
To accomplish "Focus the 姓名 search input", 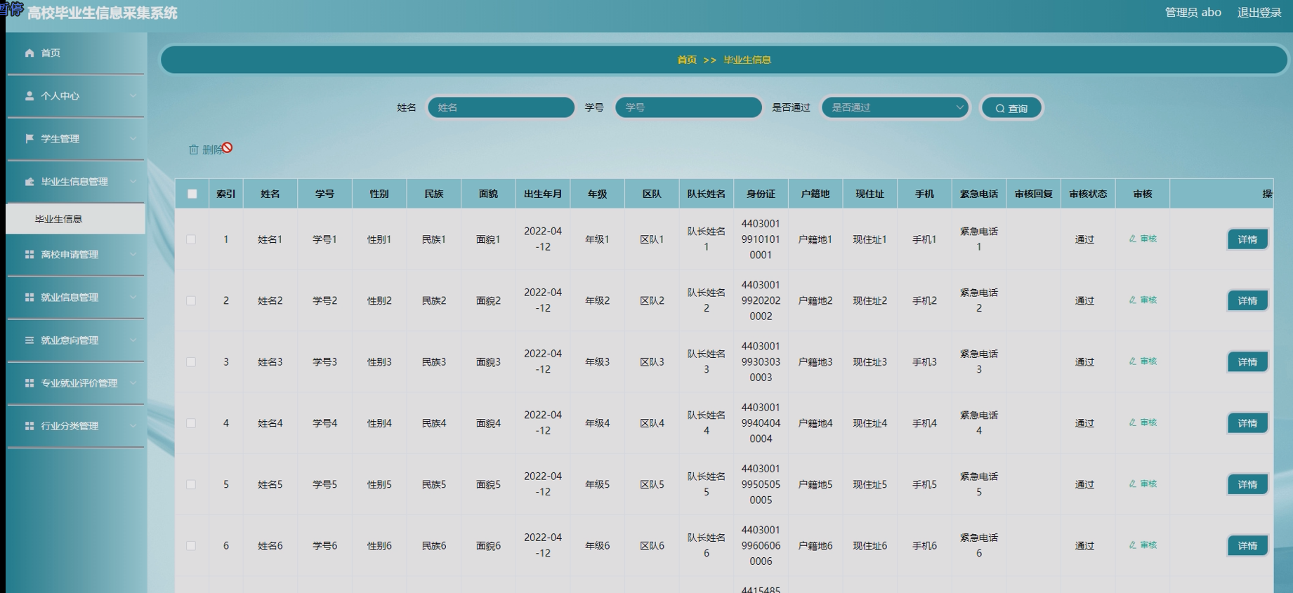I will pos(501,107).
